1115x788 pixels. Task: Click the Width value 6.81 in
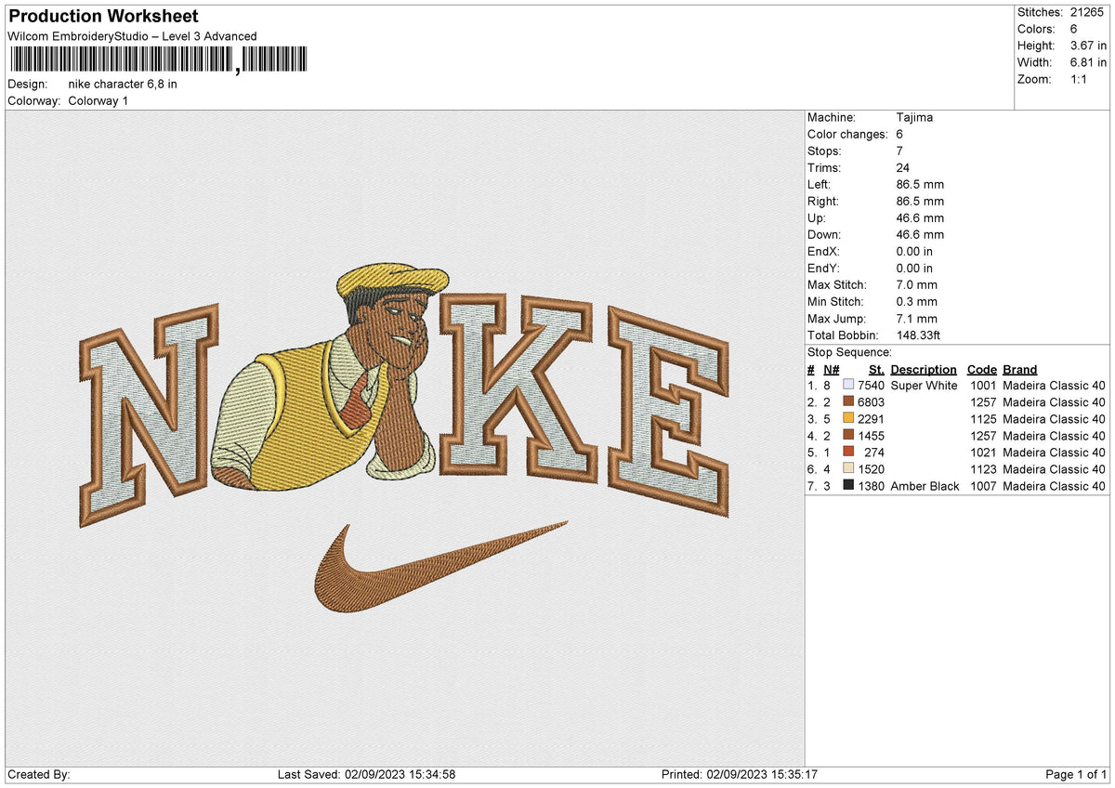tap(1087, 62)
